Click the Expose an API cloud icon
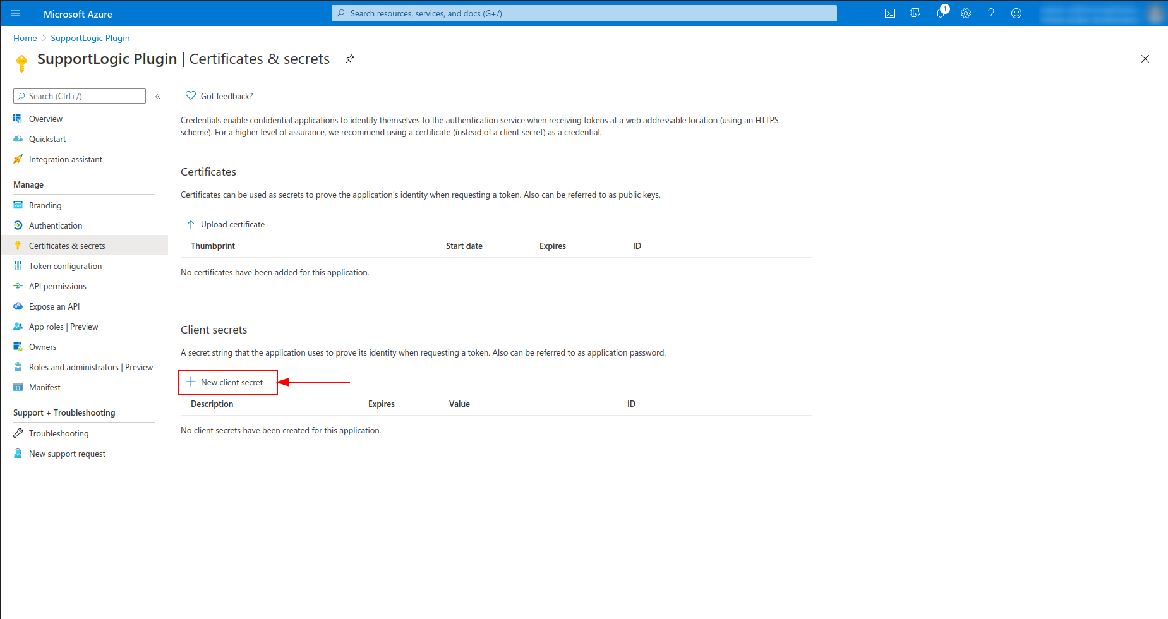1168x619 pixels. click(18, 306)
